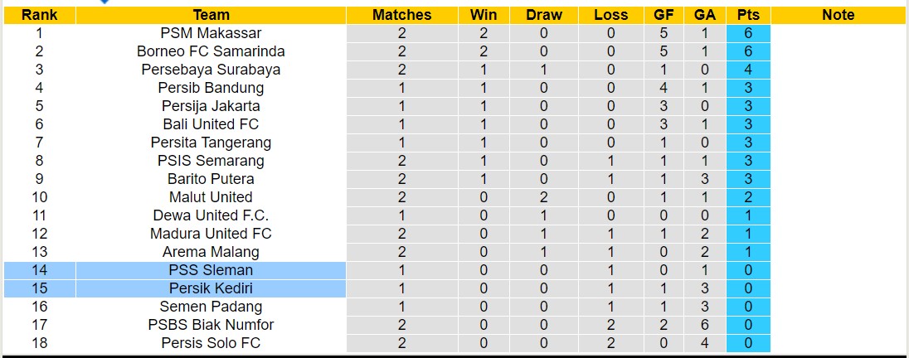The image size is (909, 358).
Task: Open the Bali United FC entry
Action: (x=211, y=124)
